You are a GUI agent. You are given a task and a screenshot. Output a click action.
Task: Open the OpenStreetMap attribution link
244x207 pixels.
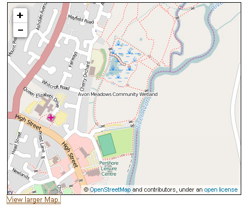click(x=110, y=189)
